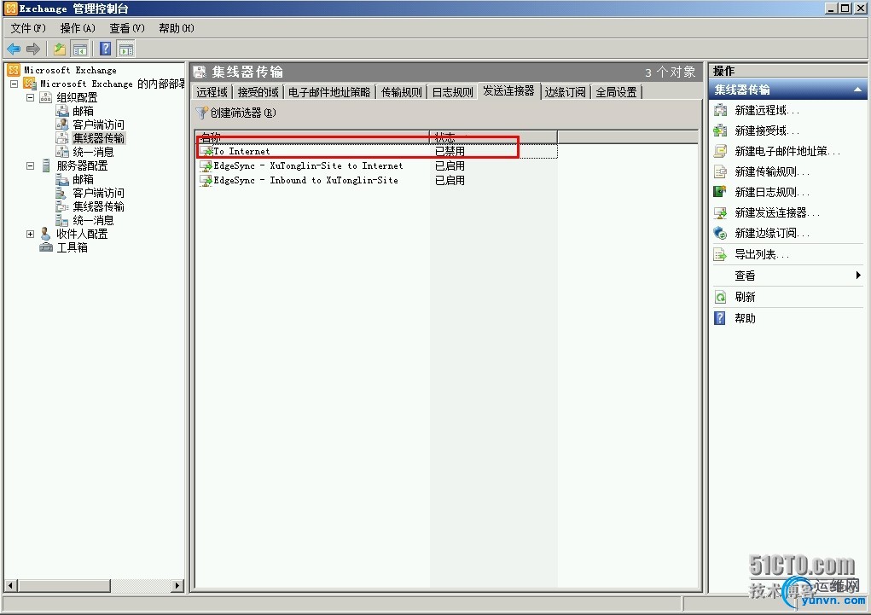Image resolution: width=871 pixels, height=615 pixels.
Task: Click the tree pane horizontal scrollbar thumb
Action: (x=64, y=585)
